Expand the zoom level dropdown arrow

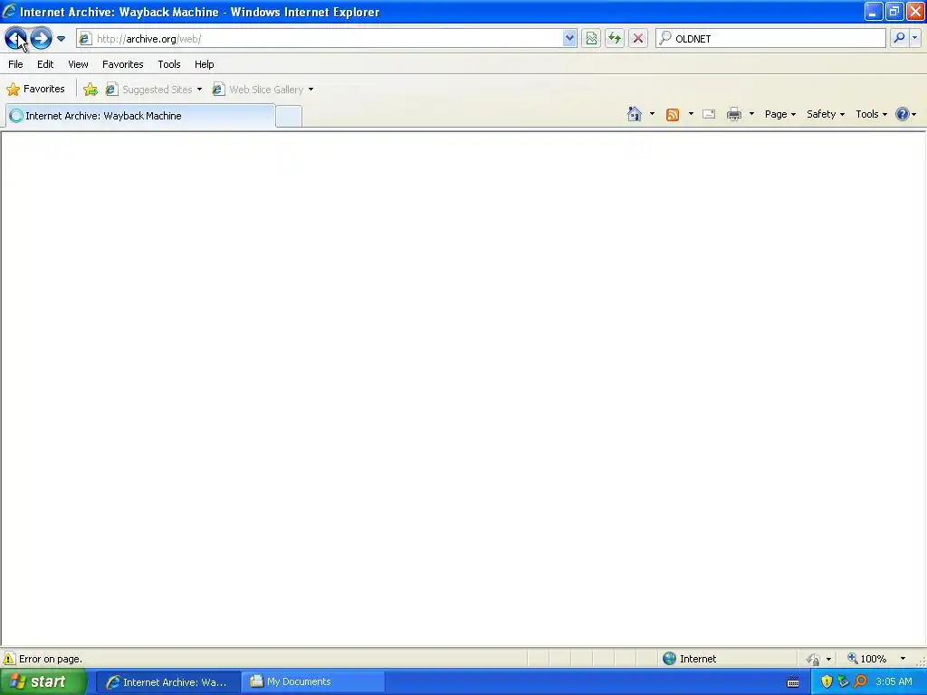point(903,659)
